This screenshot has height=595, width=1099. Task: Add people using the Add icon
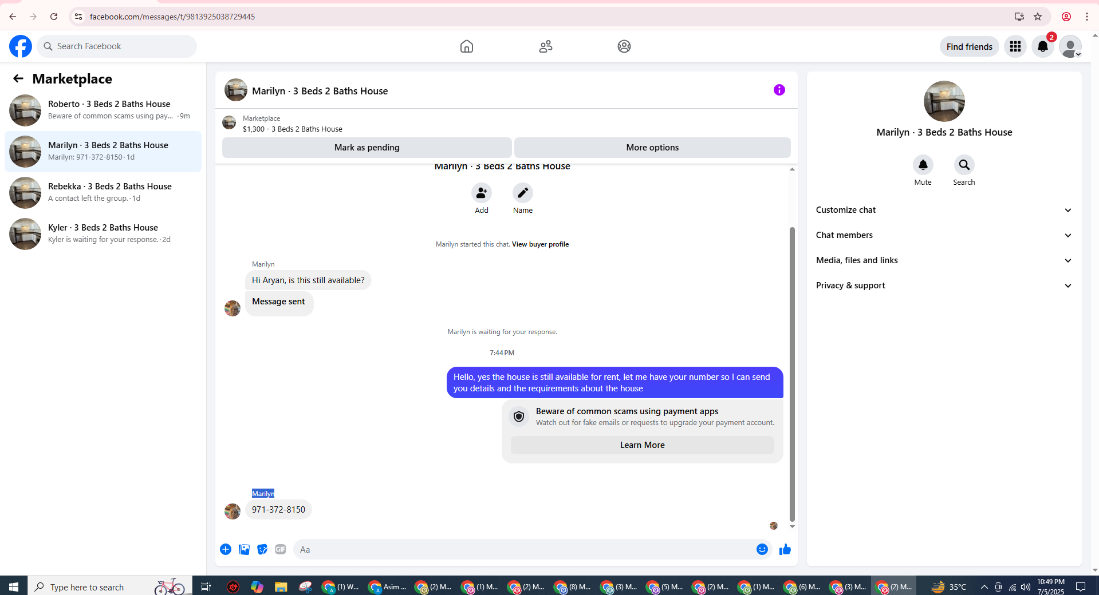[x=482, y=193]
